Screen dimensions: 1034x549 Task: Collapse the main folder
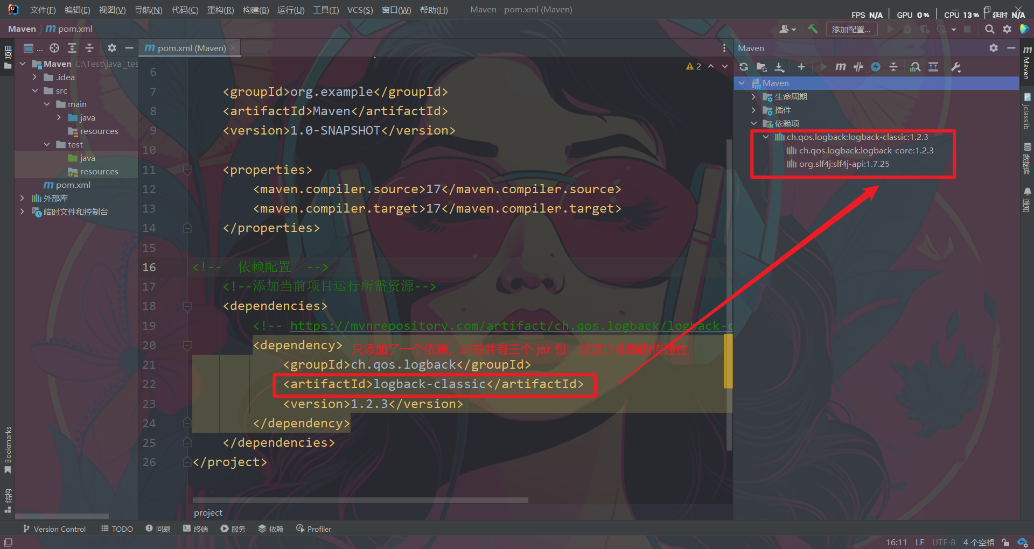click(47, 104)
